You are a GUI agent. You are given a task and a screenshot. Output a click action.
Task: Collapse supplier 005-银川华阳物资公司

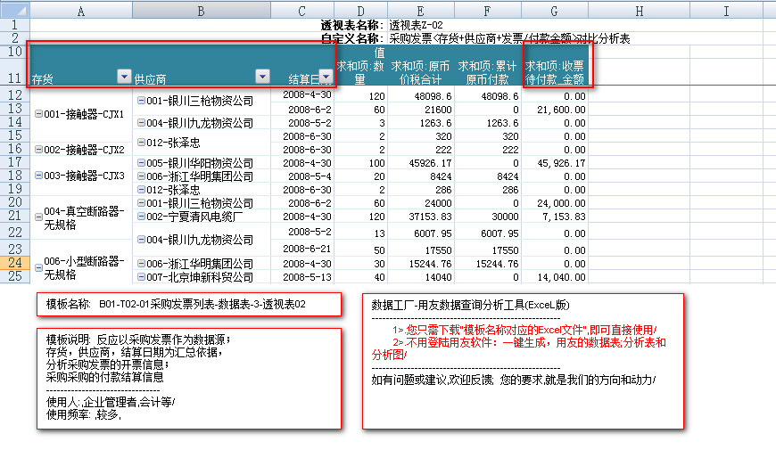[x=141, y=164]
